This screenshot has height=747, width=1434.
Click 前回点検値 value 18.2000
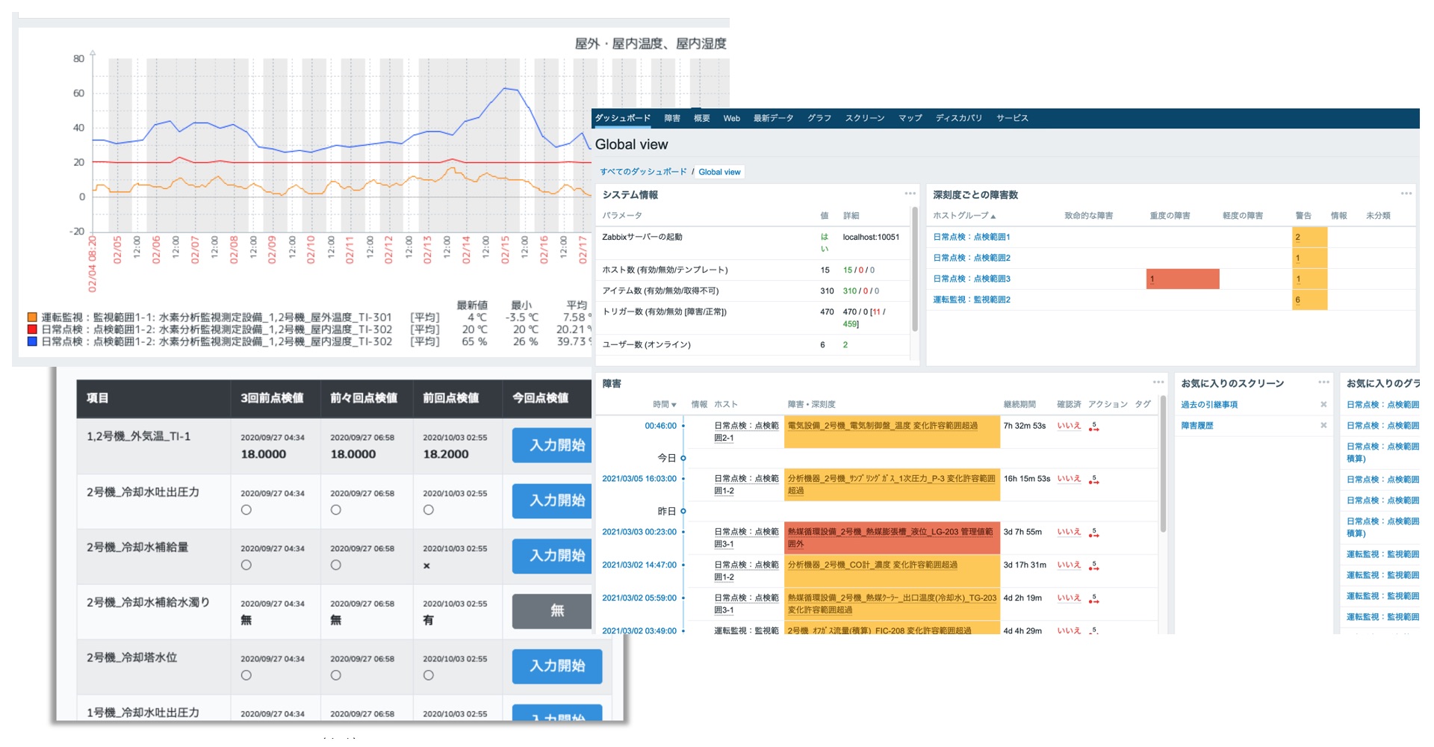pyautogui.click(x=446, y=454)
